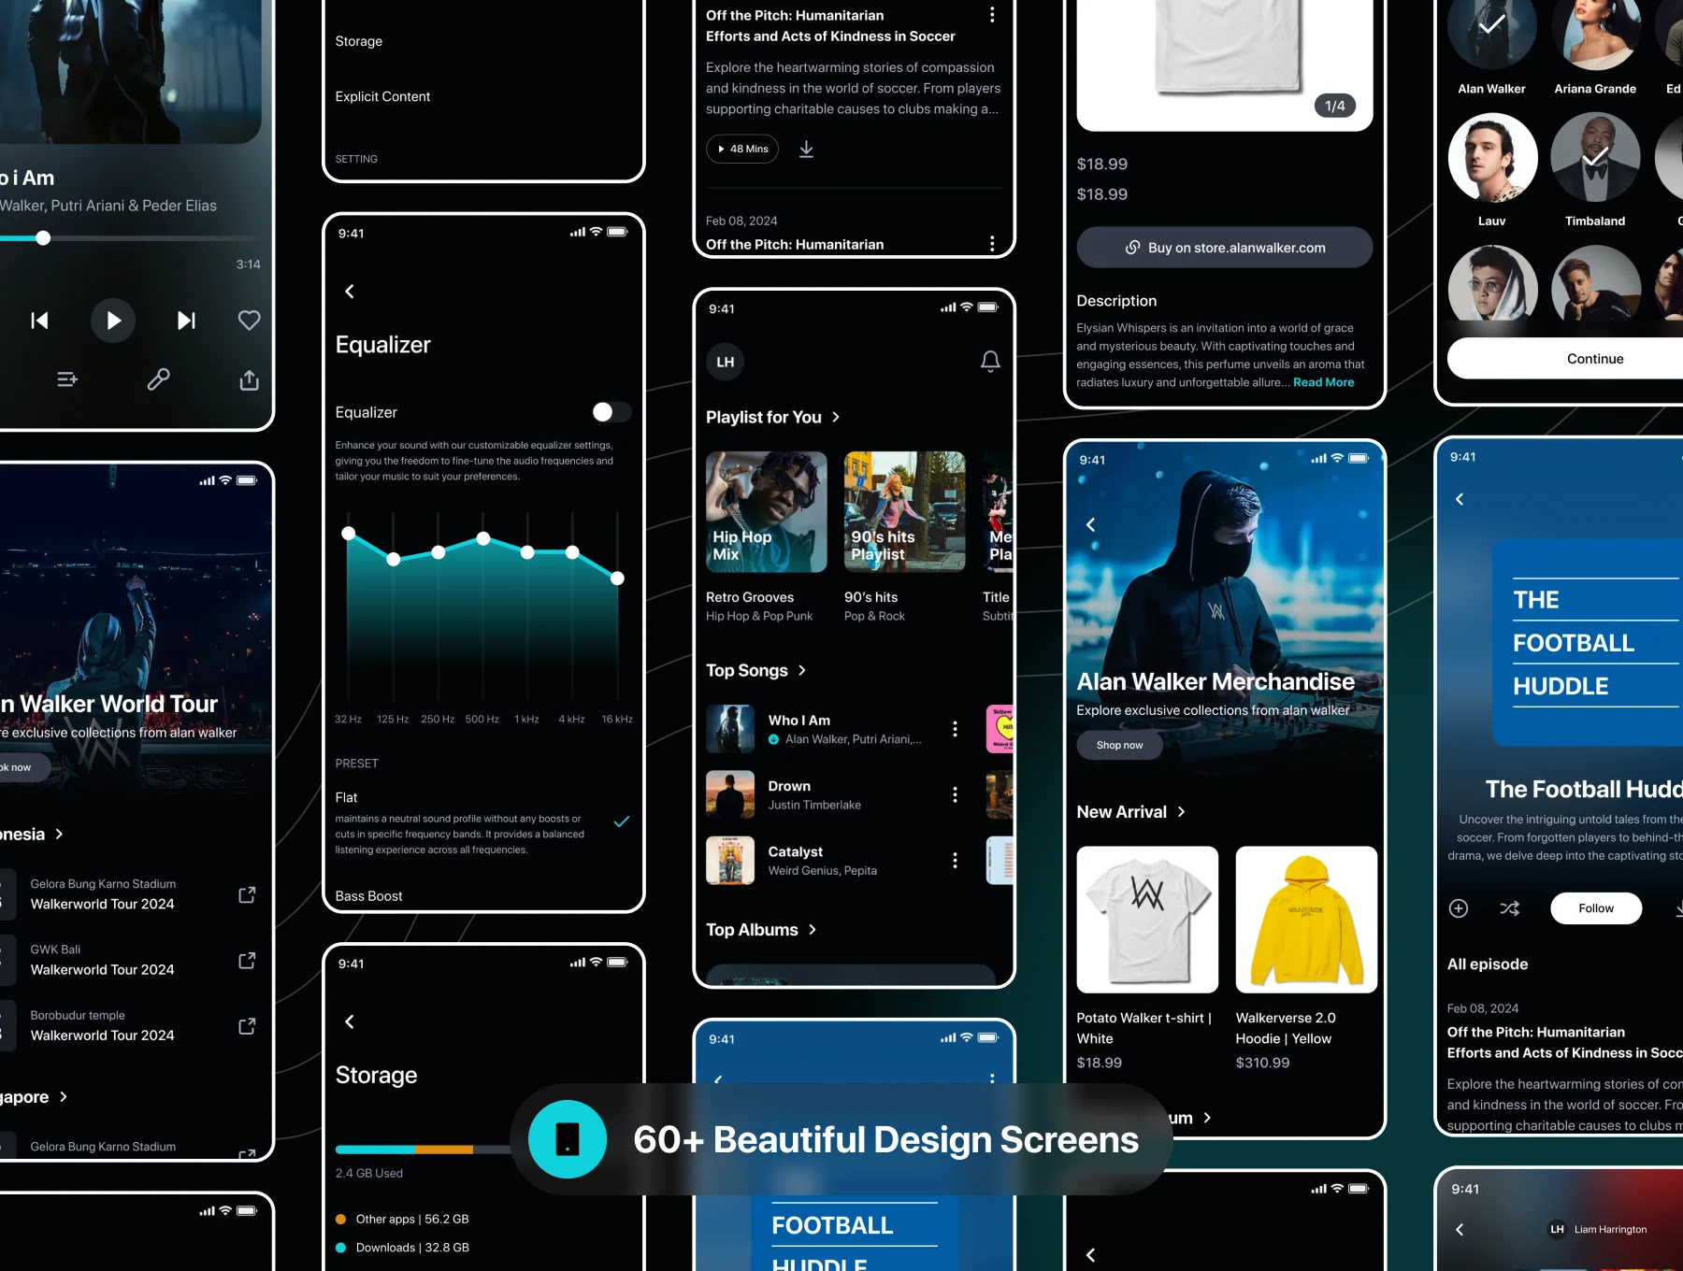Click Read More in product description
This screenshot has width=1683, height=1271.
(x=1323, y=382)
